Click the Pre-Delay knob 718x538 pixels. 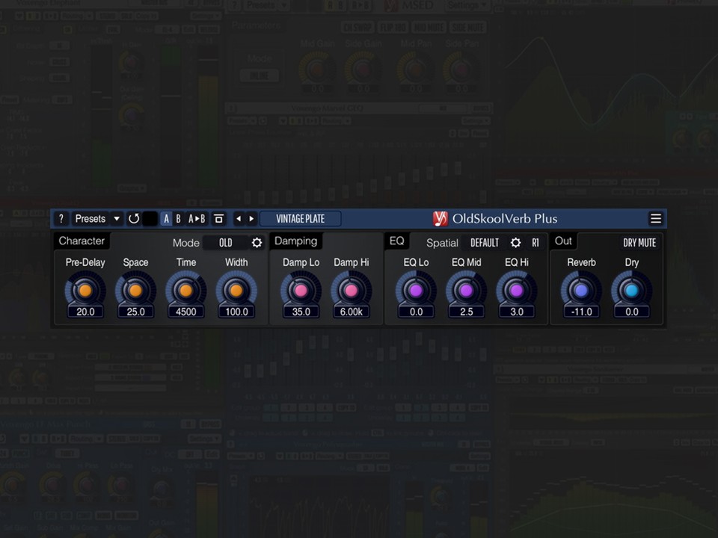point(85,290)
